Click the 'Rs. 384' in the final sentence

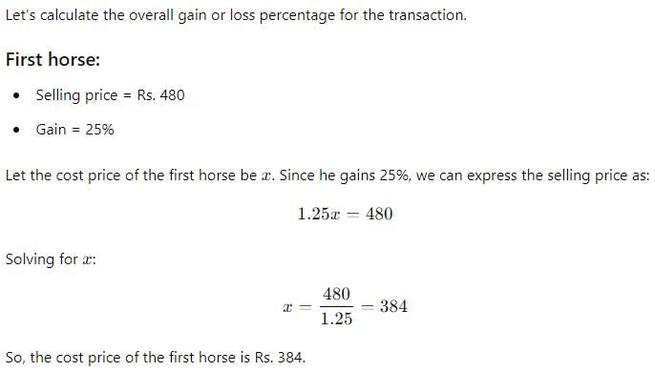280,358
